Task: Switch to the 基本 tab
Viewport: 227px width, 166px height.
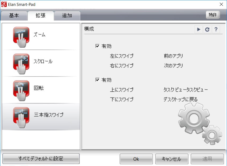Action: coord(14,16)
